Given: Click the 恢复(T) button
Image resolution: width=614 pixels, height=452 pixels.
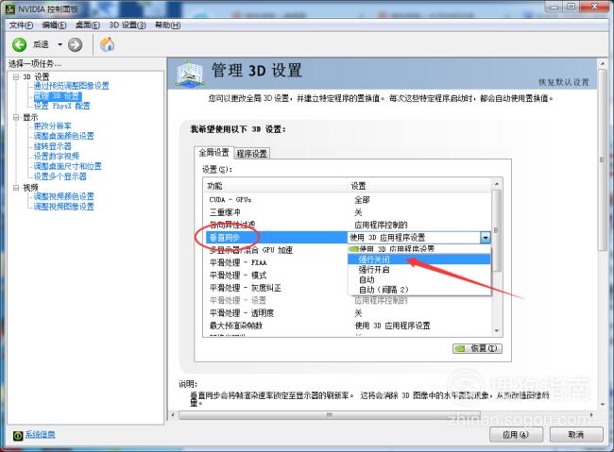Looking at the screenshot, I should pos(477,348).
